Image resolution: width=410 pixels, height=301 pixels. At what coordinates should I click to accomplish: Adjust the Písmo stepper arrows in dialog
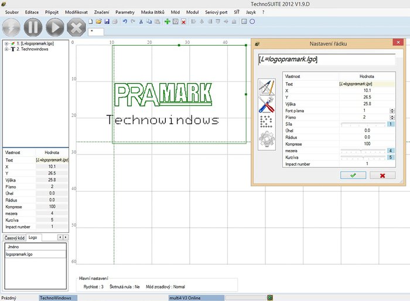(x=392, y=117)
